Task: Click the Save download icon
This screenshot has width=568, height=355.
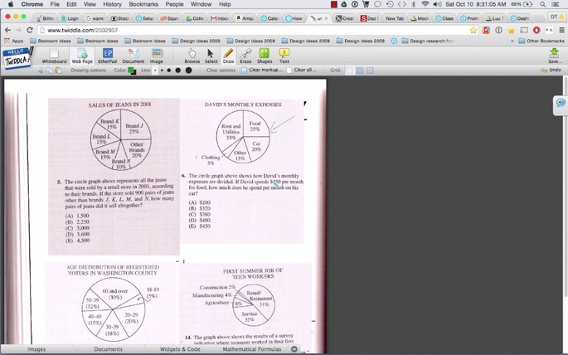Action: point(554,56)
